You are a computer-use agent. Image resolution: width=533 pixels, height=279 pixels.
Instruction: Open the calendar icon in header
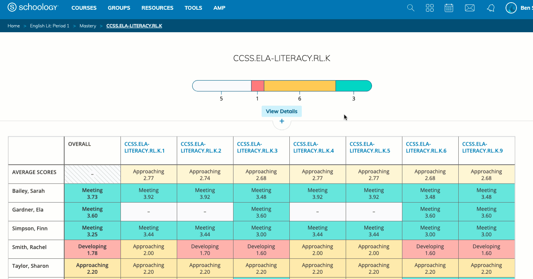click(x=449, y=8)
